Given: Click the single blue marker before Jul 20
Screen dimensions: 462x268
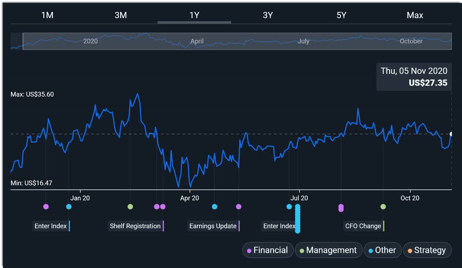Looking at the screenshot, I should pos(289,207).
